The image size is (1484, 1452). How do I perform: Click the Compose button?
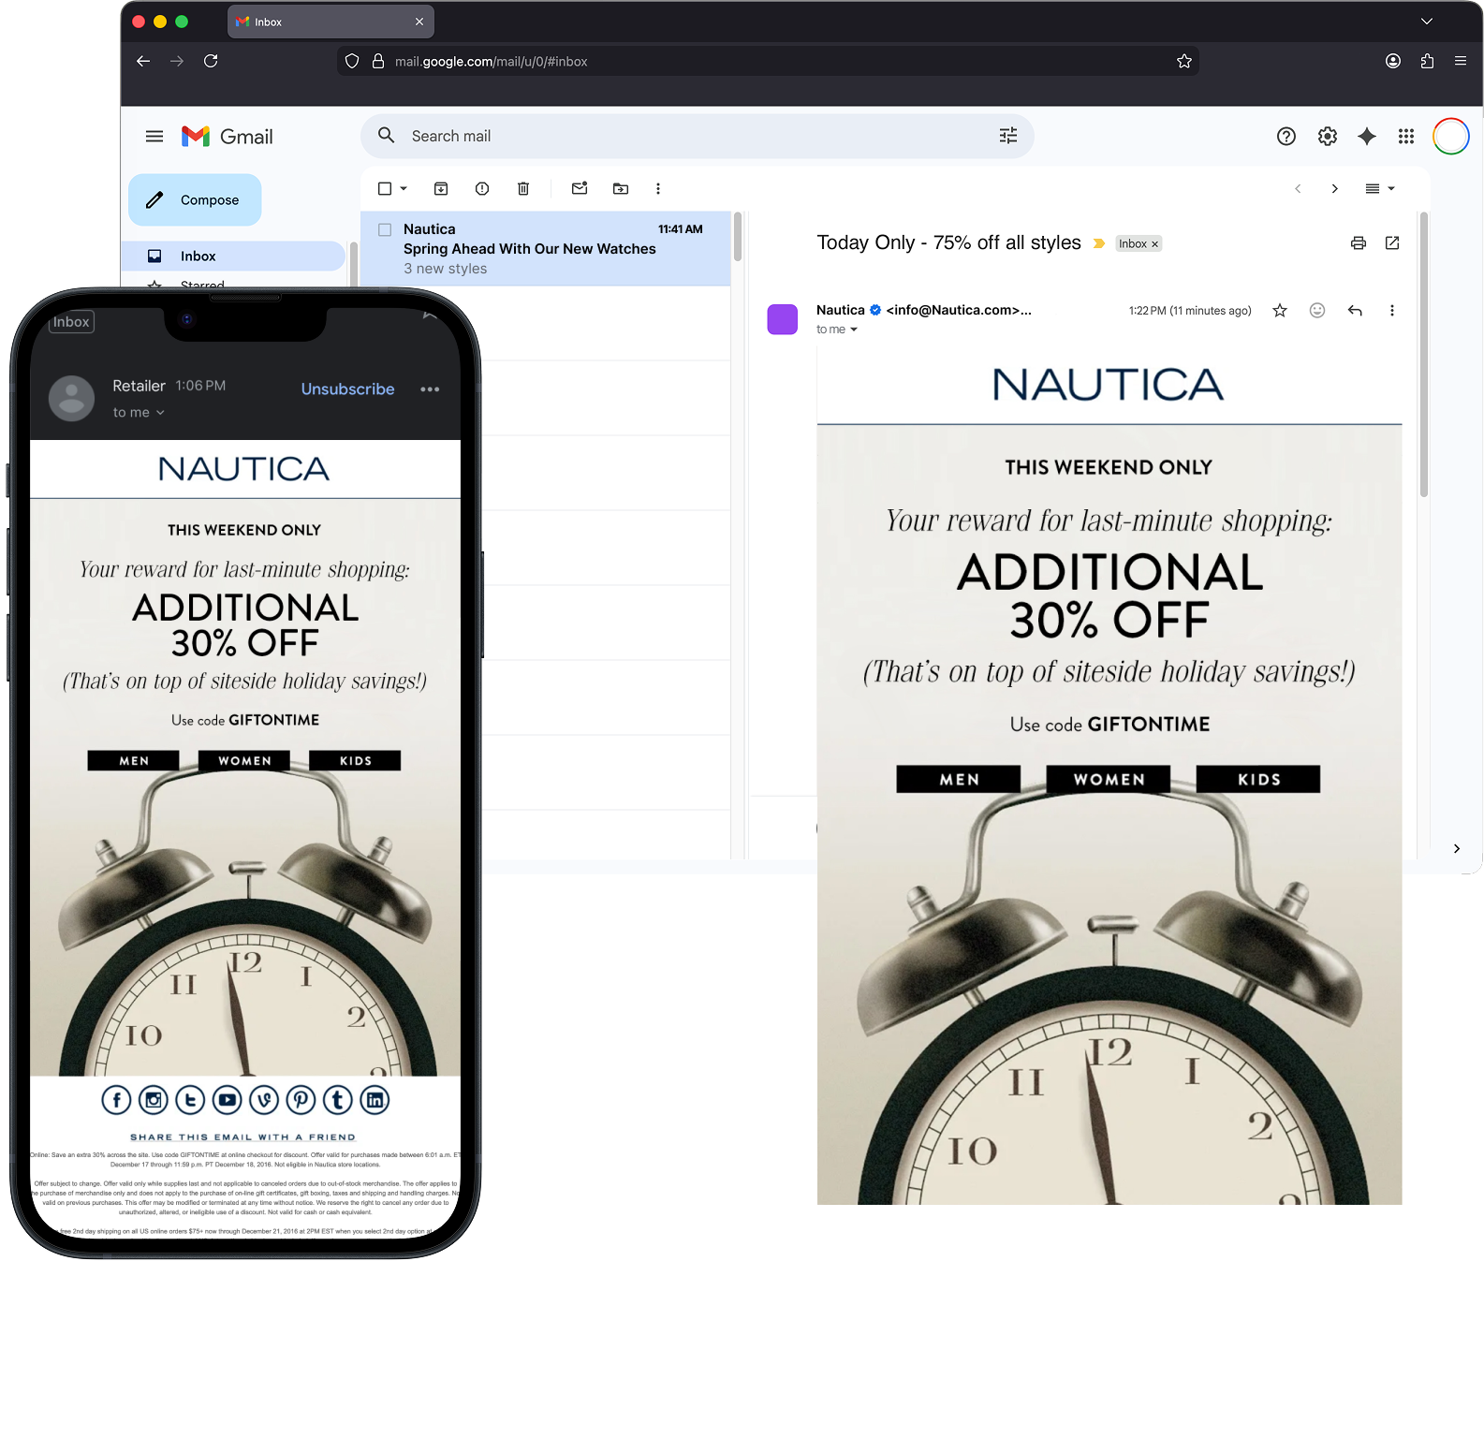pyautogui.click(x=195, y=200)
